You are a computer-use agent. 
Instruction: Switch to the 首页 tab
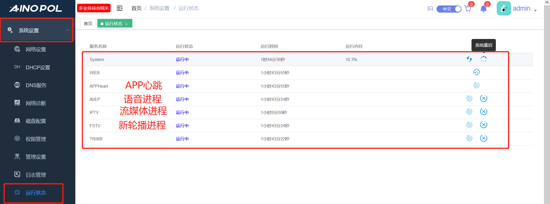point(88,23)
